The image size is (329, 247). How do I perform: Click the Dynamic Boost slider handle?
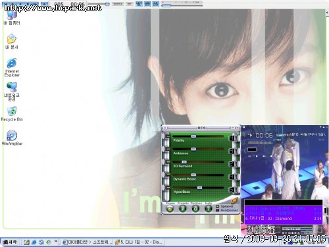tap(193, 175)
